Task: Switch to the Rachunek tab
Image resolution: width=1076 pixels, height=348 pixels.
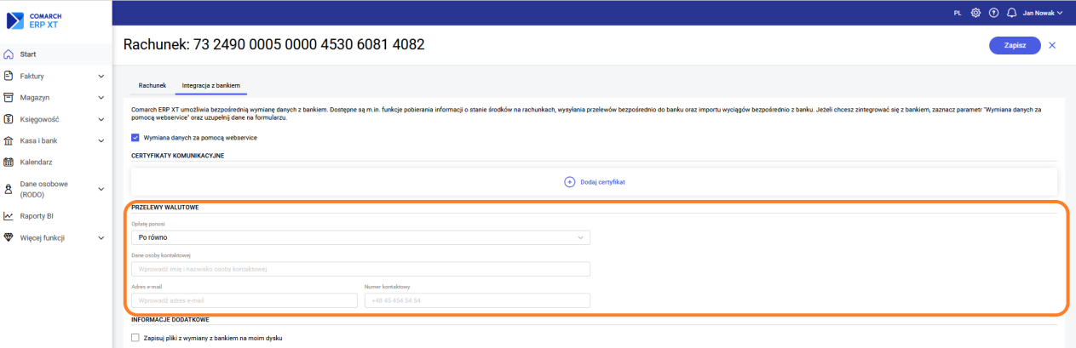Action: [x=152, y=86]
